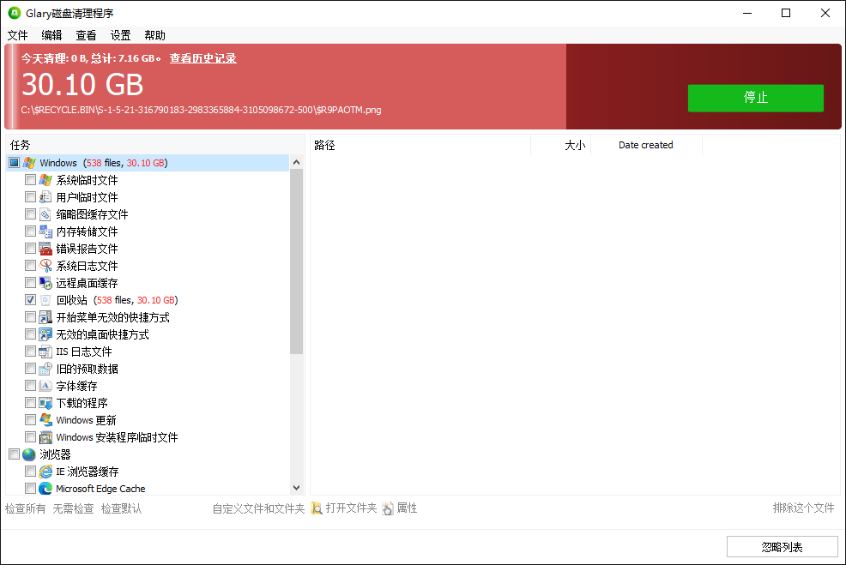Click scroll down arrow in task list
846x565 pixels.
coord(297,487)
